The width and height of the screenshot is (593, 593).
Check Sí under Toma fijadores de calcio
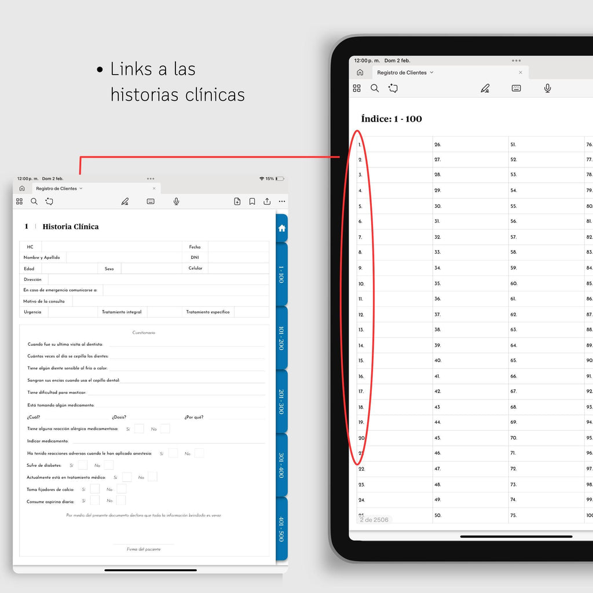[94, 489]
